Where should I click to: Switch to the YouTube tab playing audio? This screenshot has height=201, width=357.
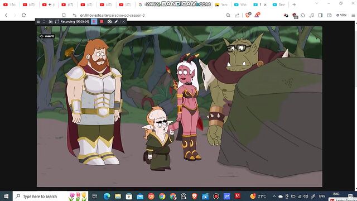(x=49, y=4)
